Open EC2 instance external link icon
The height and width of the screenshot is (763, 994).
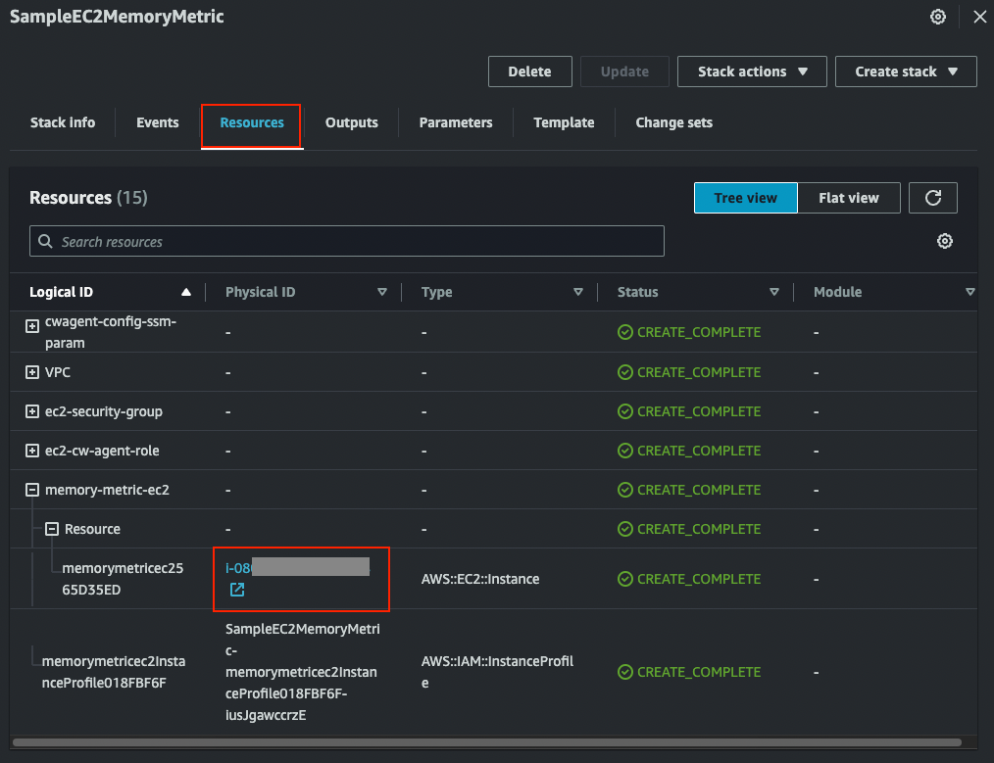(x=237, y=590)
